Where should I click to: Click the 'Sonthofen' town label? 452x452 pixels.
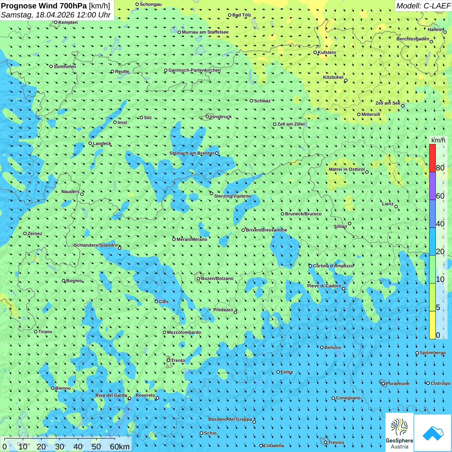coord(65,67)
